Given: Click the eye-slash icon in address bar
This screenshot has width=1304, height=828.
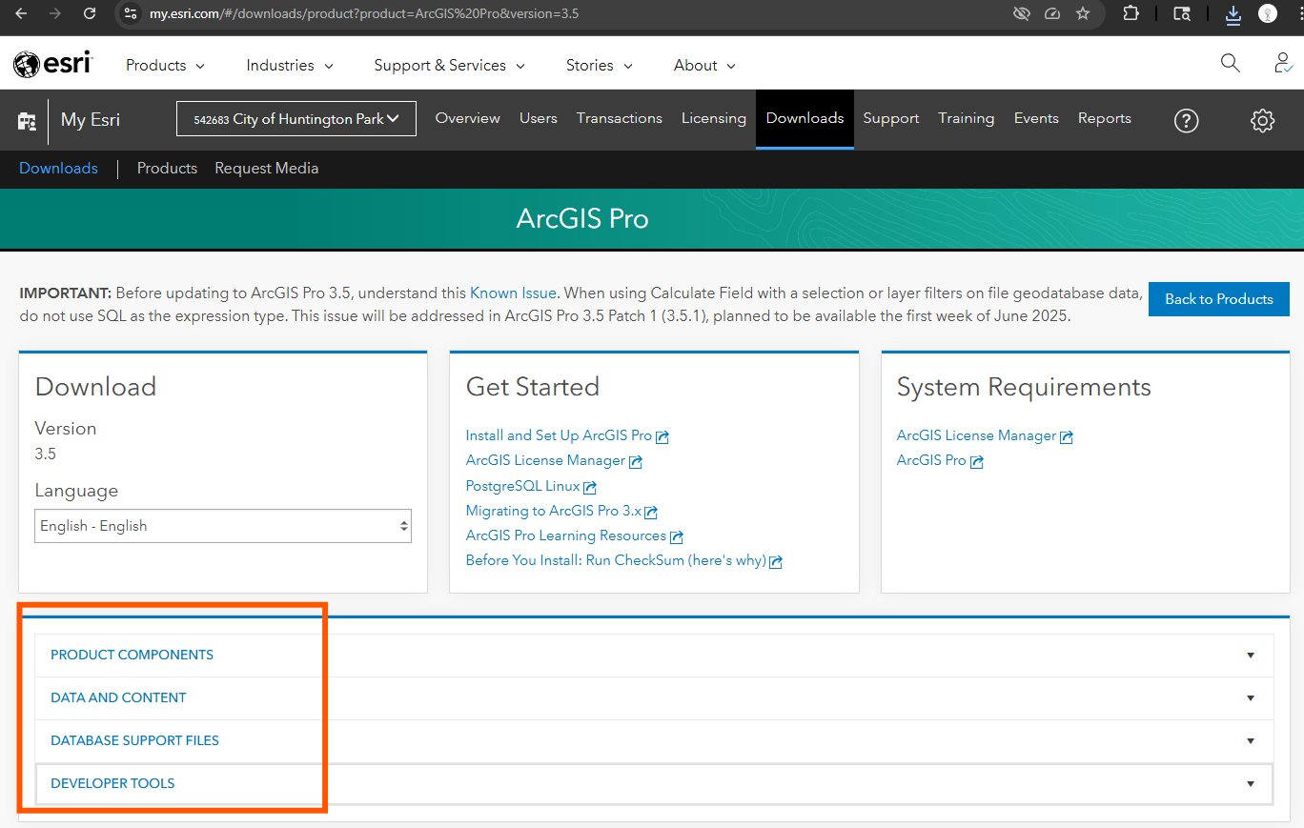Looking at the screenshot, I should [1022, 13].
